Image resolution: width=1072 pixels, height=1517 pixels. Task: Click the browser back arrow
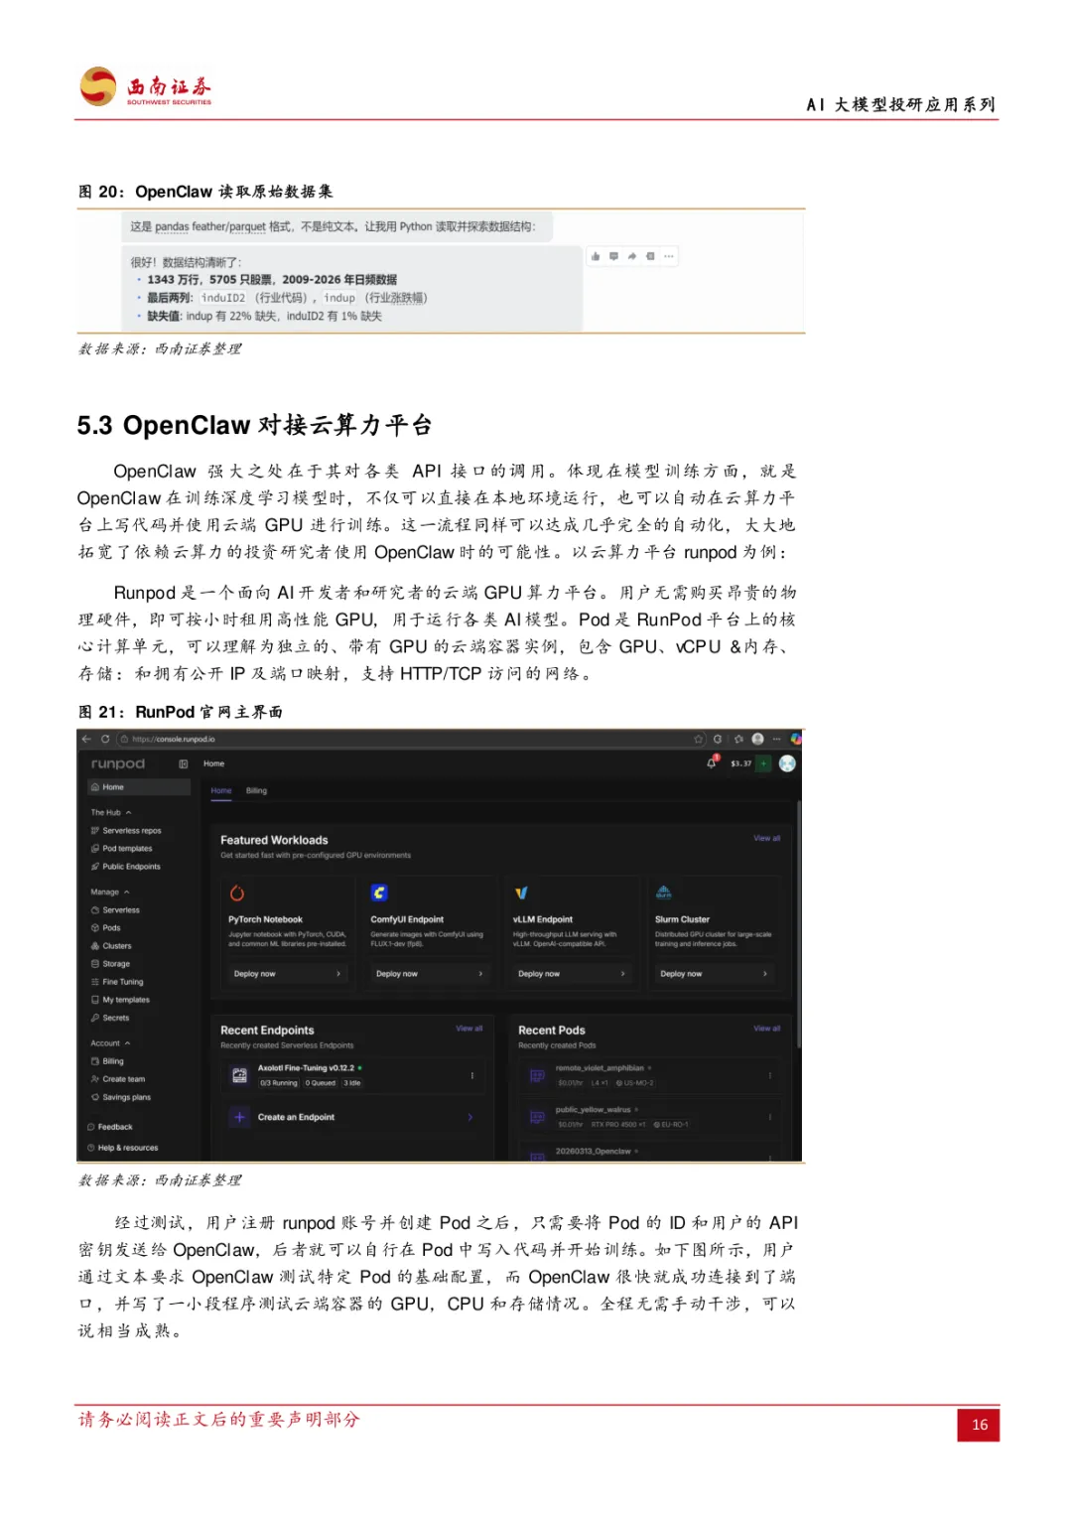(86, 739)
